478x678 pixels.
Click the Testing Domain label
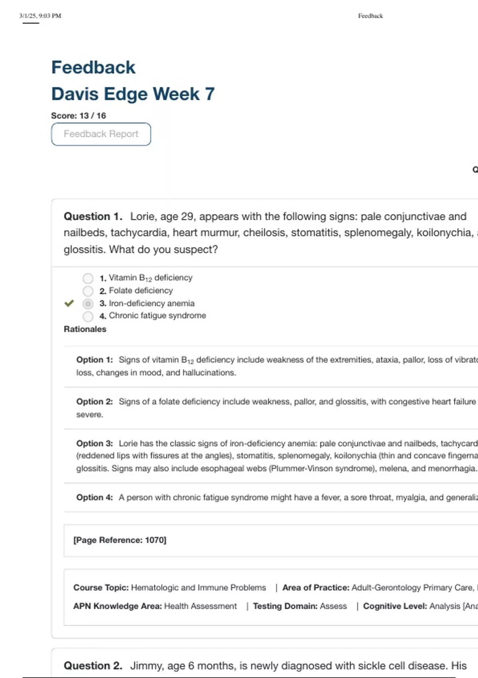(285, 606)
